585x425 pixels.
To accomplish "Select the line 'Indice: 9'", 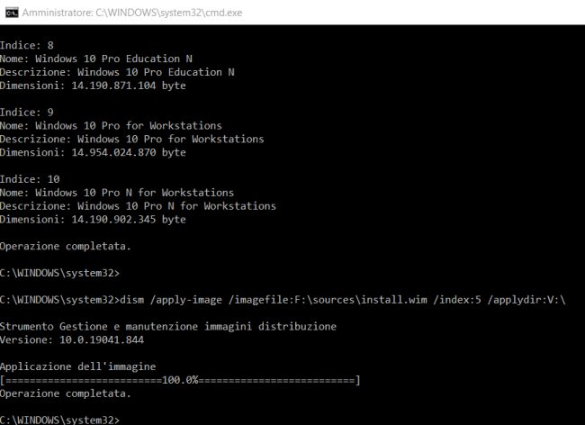I will [x=27, y=113].
